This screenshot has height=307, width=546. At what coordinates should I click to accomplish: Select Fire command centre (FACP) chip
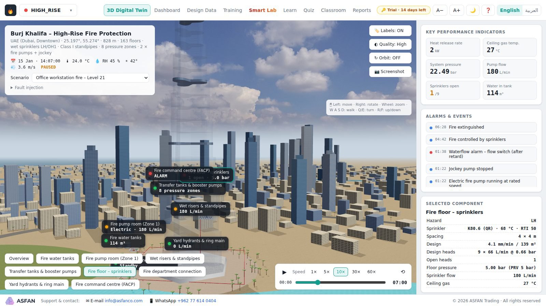(105, 284)
